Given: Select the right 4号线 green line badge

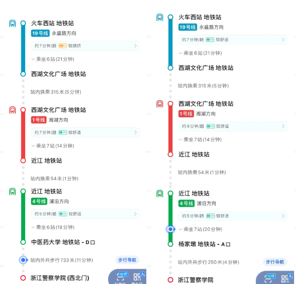Looking at the screenshot, I should pyautogui.click(x=186, y=203).
